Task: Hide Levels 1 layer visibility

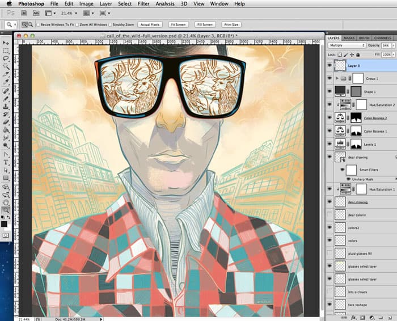Action: [x=330, y=144]
